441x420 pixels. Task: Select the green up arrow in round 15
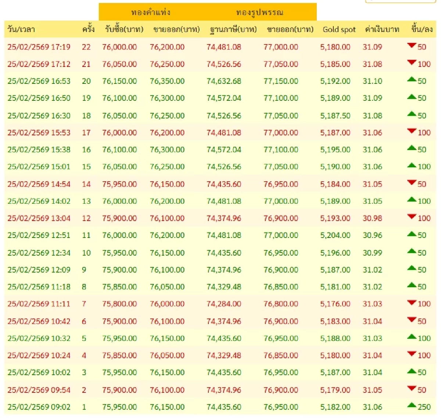point(412,165)
